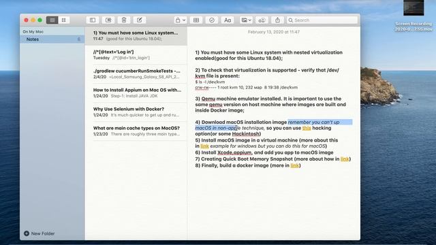Open note "1) You must have some Linux system..."
This screenshot has width=436, height=245.
[136, 36]
